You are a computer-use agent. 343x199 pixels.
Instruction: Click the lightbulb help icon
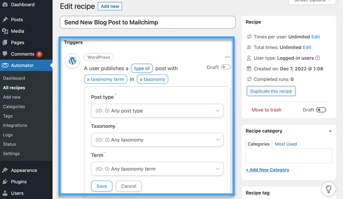click(x=328, y=189)
